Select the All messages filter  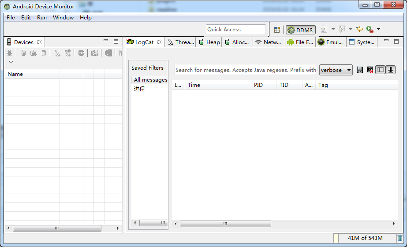[150, 80]
